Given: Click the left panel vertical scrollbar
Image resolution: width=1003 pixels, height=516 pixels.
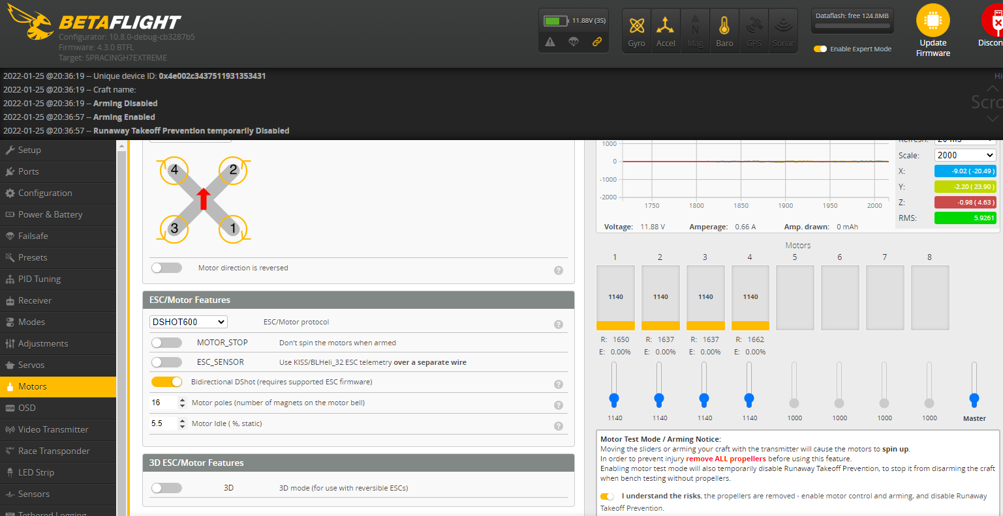Looking at the screenshot, I should point(121,328).
